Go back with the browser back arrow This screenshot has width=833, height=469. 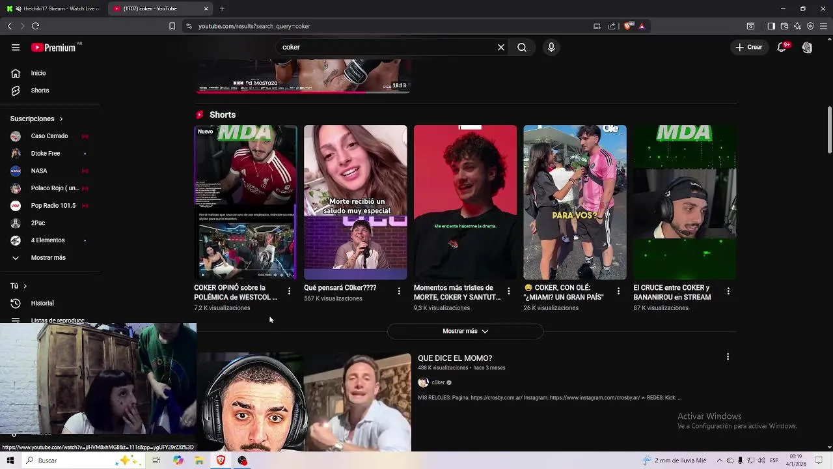click(10, 26)
